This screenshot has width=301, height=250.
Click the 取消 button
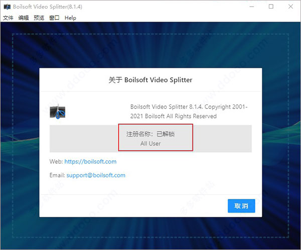[241, 206]
